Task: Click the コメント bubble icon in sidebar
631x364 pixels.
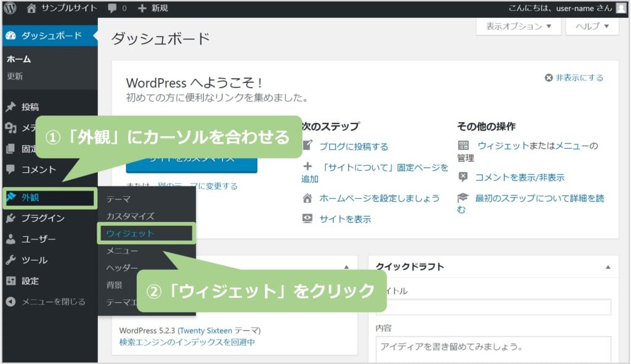Action: pos(11,169)
